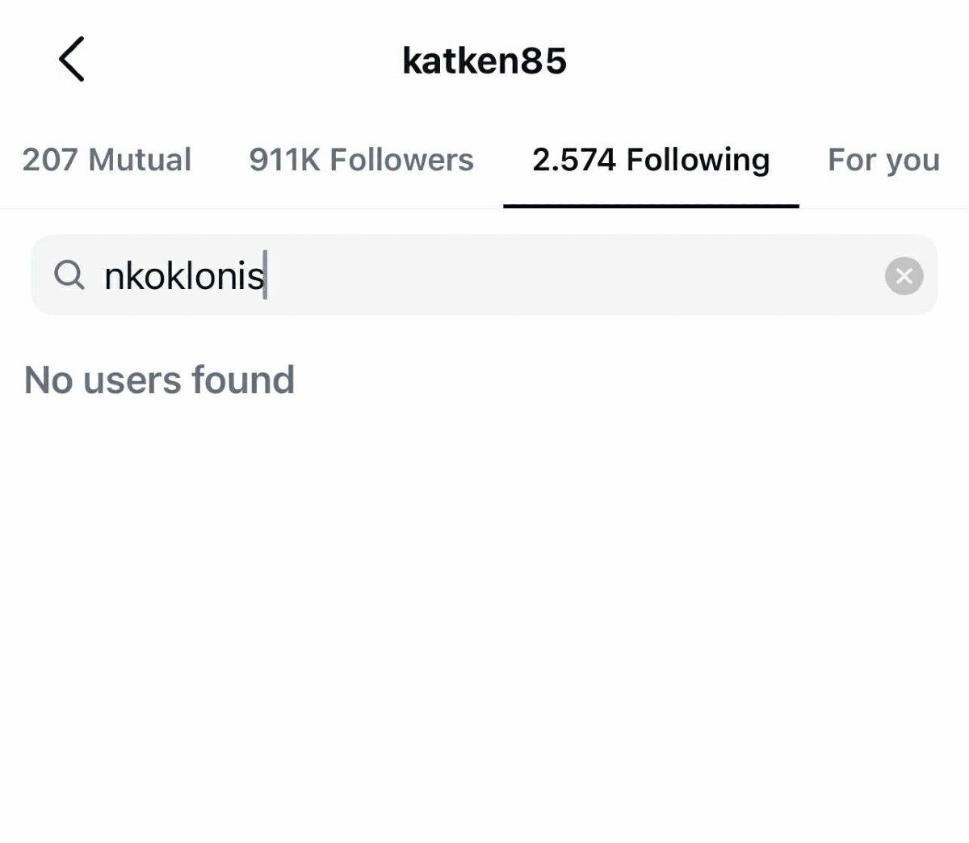Return to katken85 profile via back chevron
969x843 pixels.
[x=71, y=60]
